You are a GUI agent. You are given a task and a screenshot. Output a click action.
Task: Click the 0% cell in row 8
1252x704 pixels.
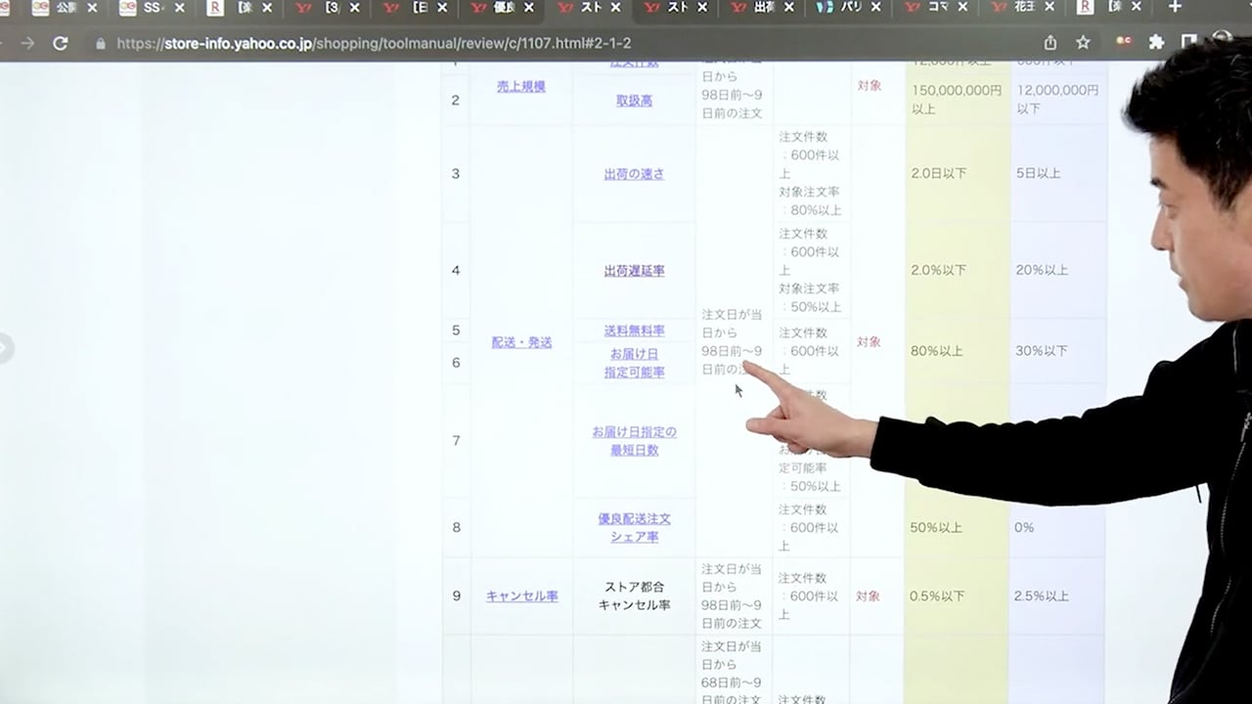pos(1024,527)
